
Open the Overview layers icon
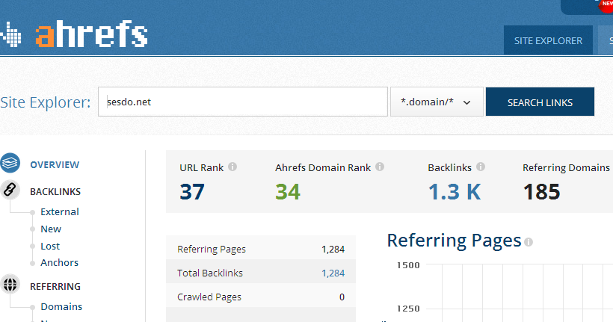10,163
